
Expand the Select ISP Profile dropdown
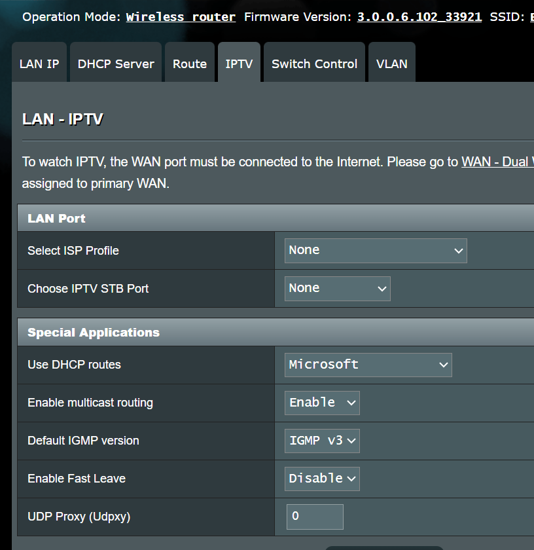pos(376,251)
